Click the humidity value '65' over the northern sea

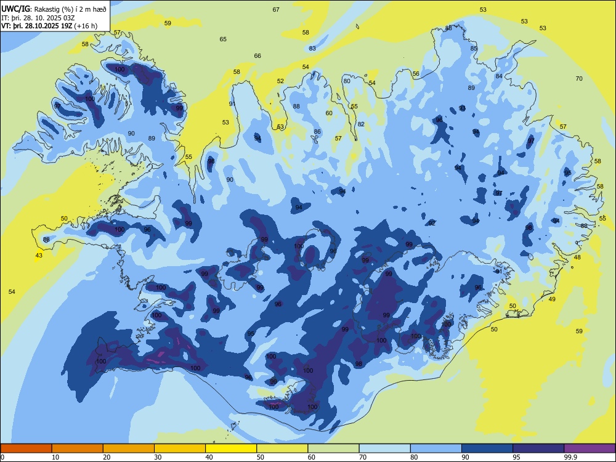tap(223, 39)
